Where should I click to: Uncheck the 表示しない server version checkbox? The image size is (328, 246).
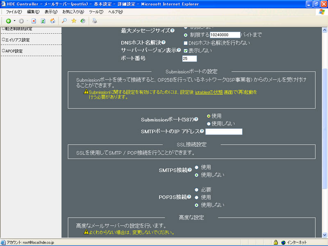coord(186,50)
